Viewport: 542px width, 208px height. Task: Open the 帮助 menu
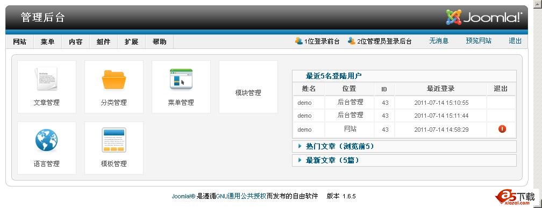159,42
